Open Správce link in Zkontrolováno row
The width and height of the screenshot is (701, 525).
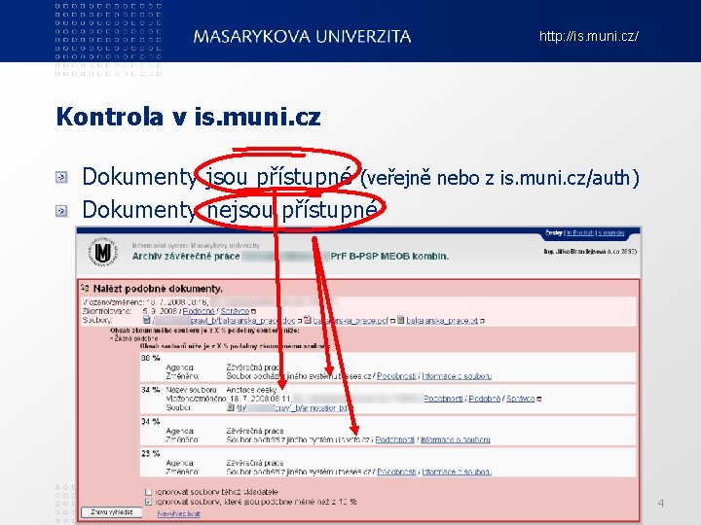click(x=235, y=311)
